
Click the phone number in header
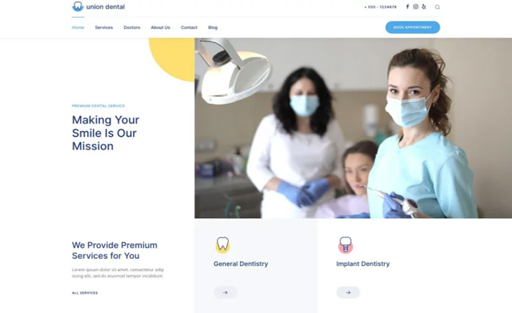(380, 7)
